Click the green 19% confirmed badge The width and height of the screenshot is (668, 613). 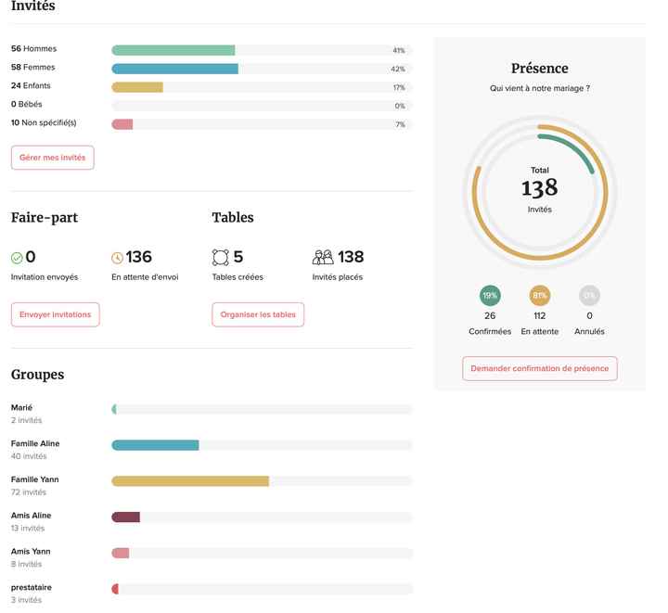[x=490, y=296]
